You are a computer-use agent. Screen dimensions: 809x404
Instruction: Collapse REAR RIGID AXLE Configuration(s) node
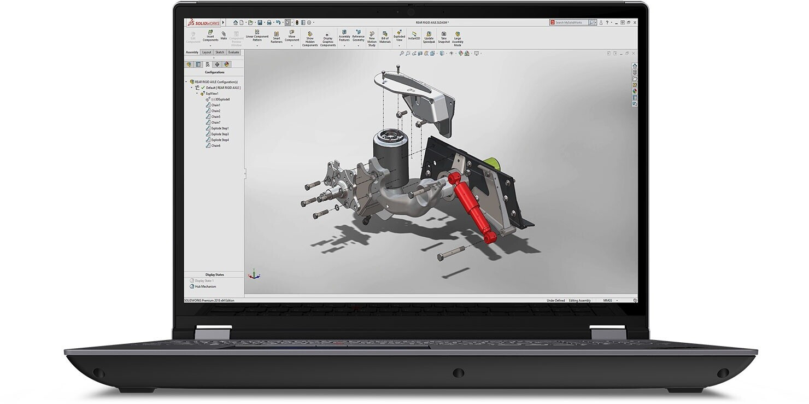click(186, 82)
